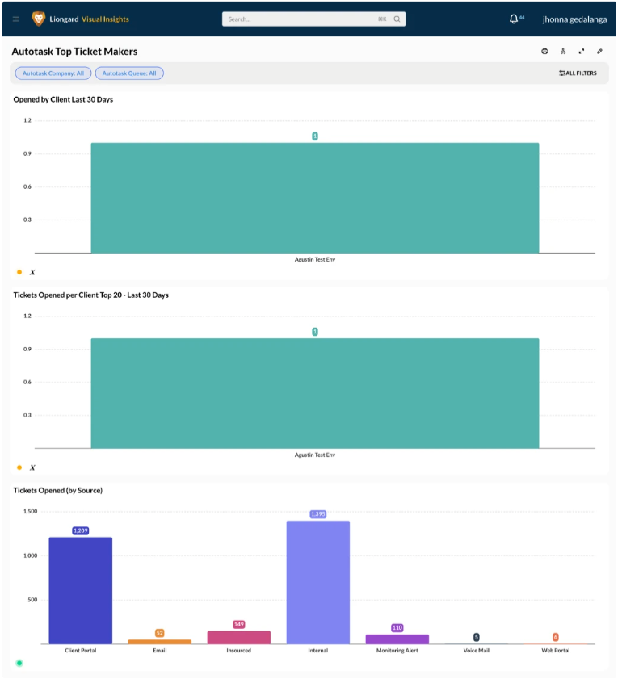Click orange status dot under first chart
Viewport: 622px width, 683px height.
pos(19,272)
